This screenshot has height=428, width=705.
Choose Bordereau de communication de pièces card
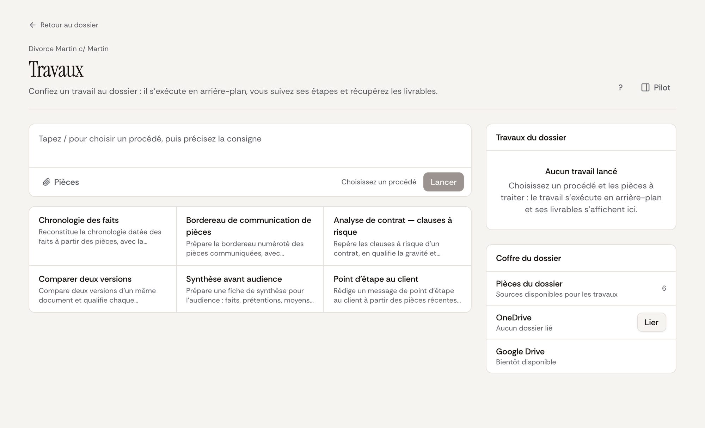coord(250,236)
